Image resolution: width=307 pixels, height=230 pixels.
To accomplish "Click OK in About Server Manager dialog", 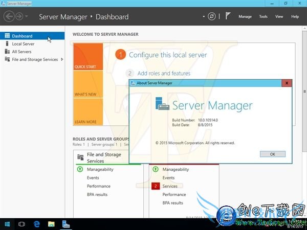I will [x=273, y=154].
